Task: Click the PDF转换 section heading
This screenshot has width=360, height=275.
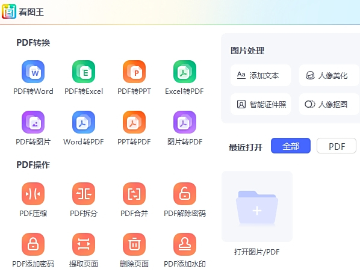Action: point(33,43)
